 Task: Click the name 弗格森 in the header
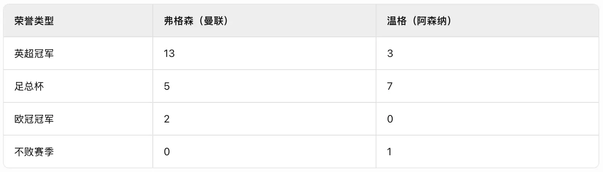(179, 21)
